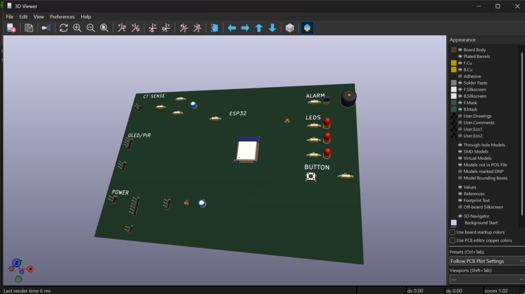This screenshot has height=294, width=525.
Task: Toggle Solder Paste visibility
Action: (x=460, y=83)
